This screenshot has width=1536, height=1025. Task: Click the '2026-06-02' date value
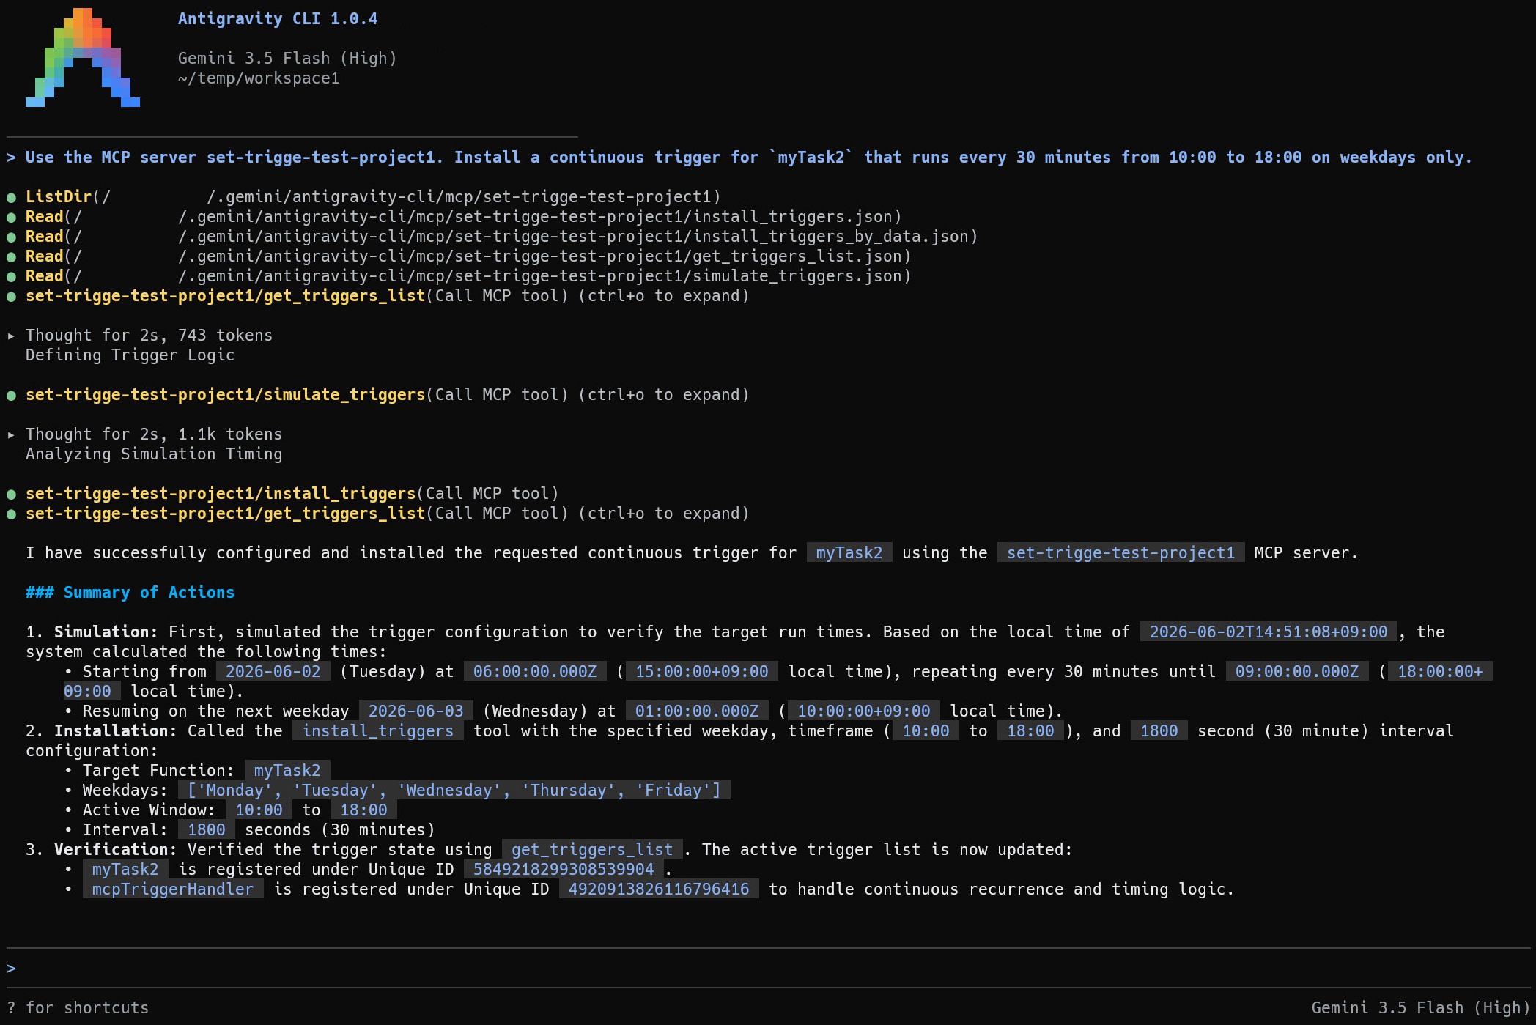click(x=273, y=671)
